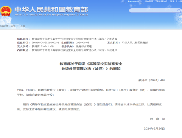182x138 pixels.
Task: Click the 发文机构 issuing agency name
Action: click(135, 43)
